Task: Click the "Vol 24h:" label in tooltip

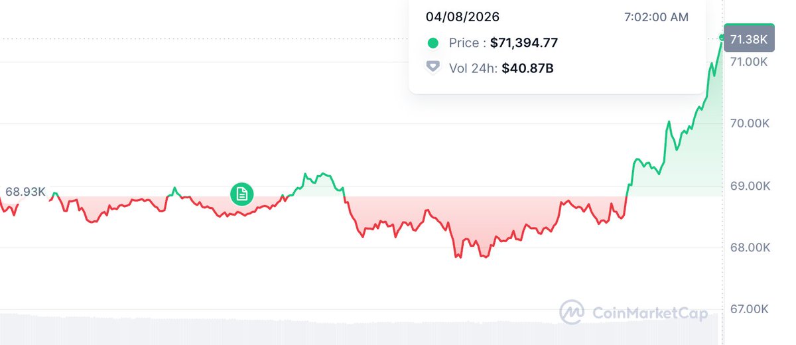Action: [x=473, y=66]
